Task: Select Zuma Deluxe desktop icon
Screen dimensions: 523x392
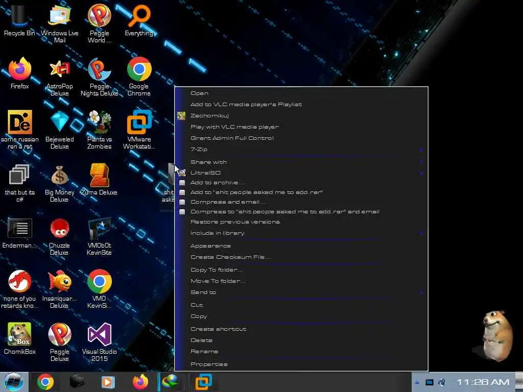Action: pyautogui.click(x=100, y=179)
